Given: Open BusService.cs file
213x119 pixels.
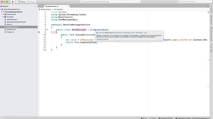Looking at the screenshot, I should [11, 29].
